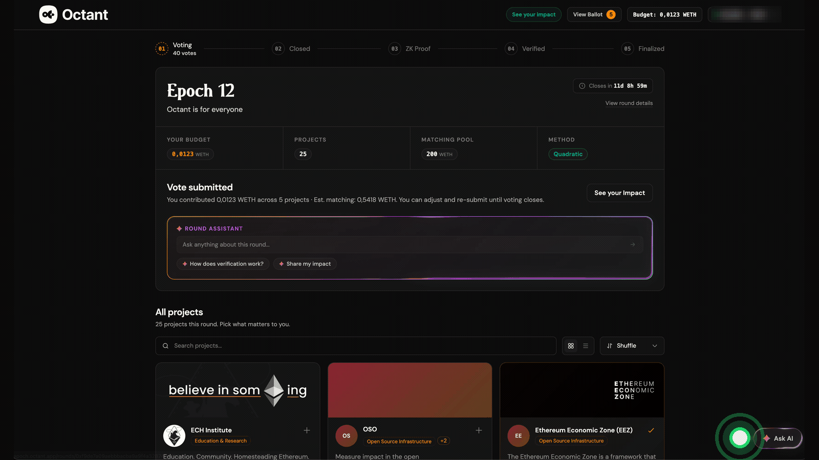Focus the Round Assistant question field
819x460 pixels.
click(409, 244)
